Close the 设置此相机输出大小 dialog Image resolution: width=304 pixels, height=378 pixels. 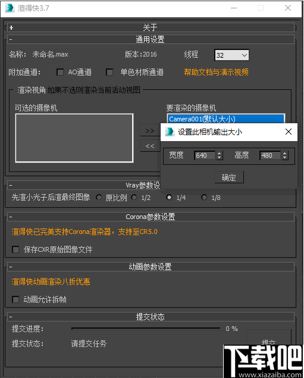289,132
